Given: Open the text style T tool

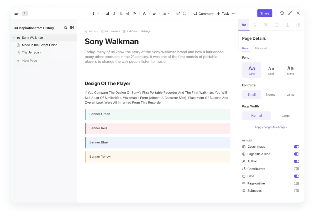Looking at the screenshot, I should [93, 13].
